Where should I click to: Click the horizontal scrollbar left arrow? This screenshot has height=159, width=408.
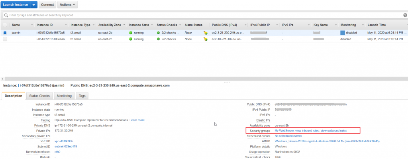2,79
